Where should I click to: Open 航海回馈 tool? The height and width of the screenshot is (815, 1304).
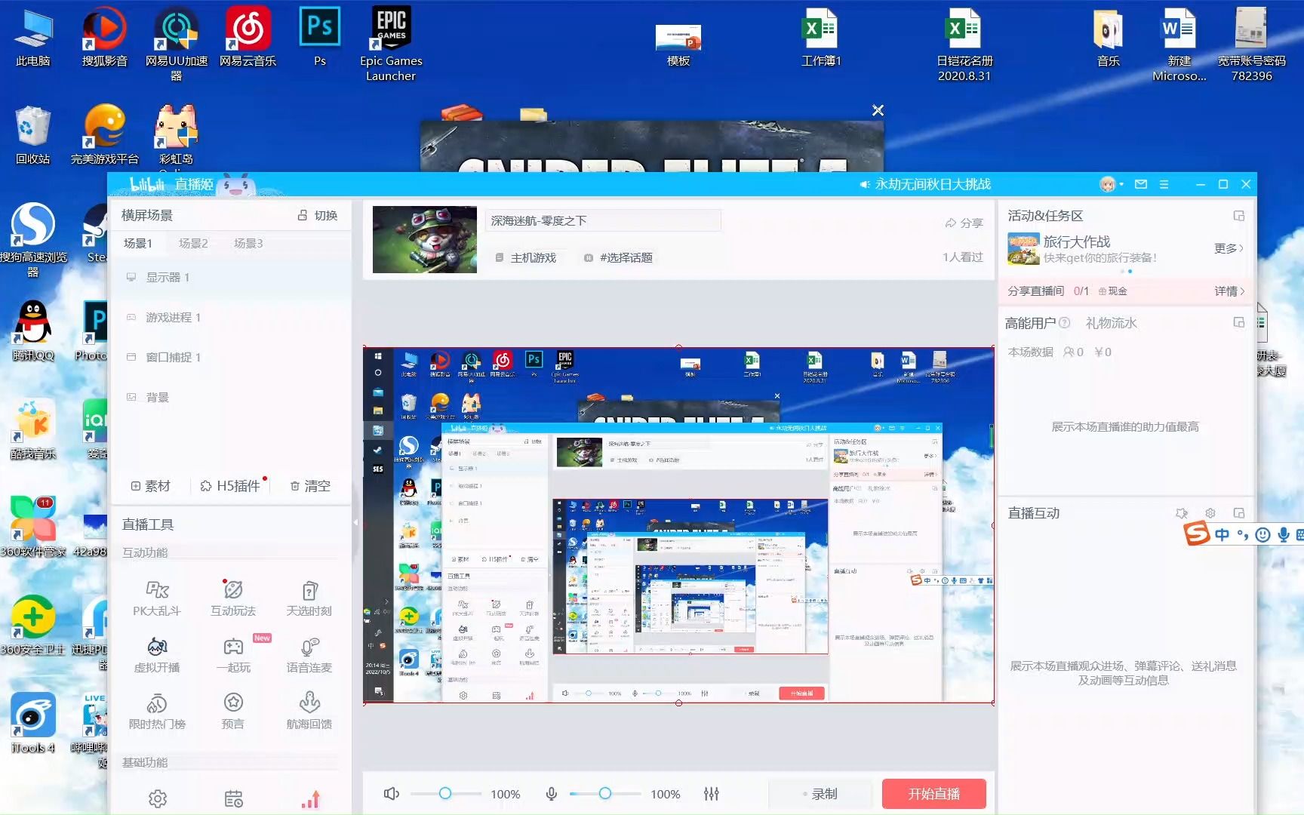(x=309, y=712)
